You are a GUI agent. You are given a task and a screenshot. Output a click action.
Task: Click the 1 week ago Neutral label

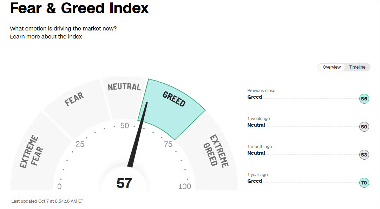256,125
